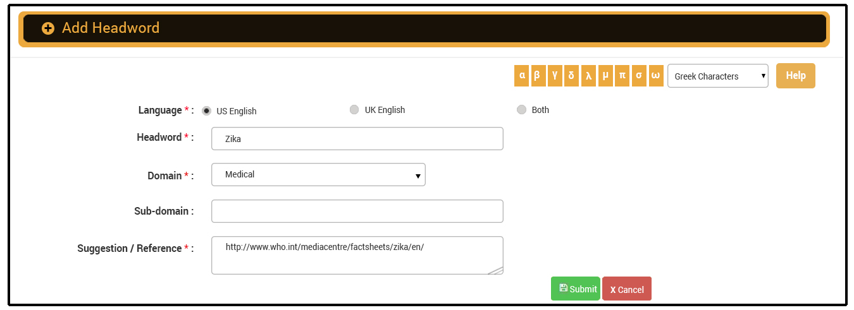Insert the gamma (γ) character
Image resolution: width=854 pixels, height=310 pixels.
coord(554,76)
